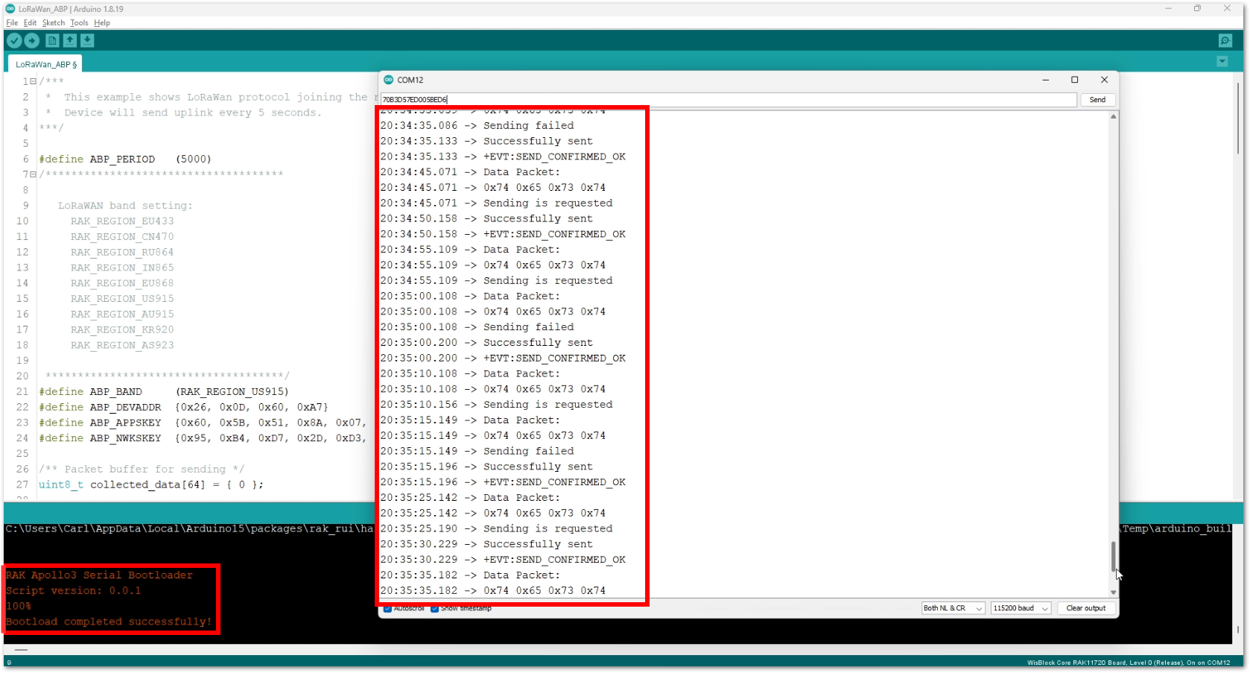
Task: Open a sketch using the Open icon
Action: pyautogui.click(x=70, y=41)
